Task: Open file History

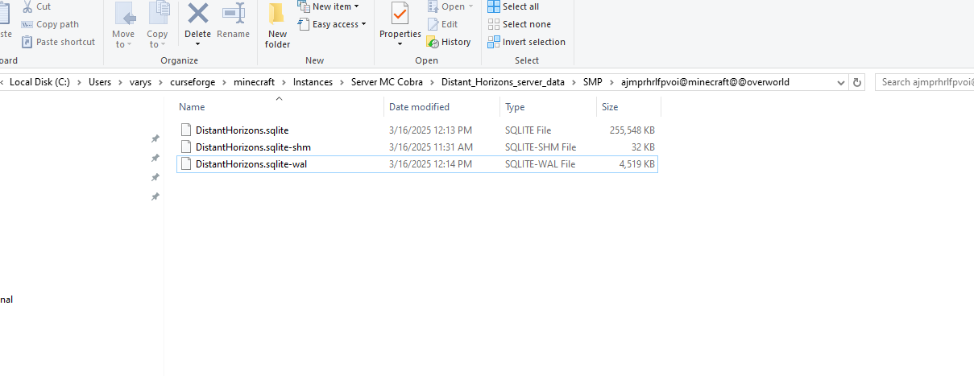Action: coord(449,42)
